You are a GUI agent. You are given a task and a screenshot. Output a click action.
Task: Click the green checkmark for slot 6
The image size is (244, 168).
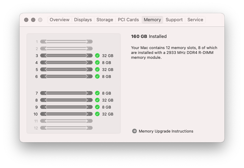coord(97,76)
